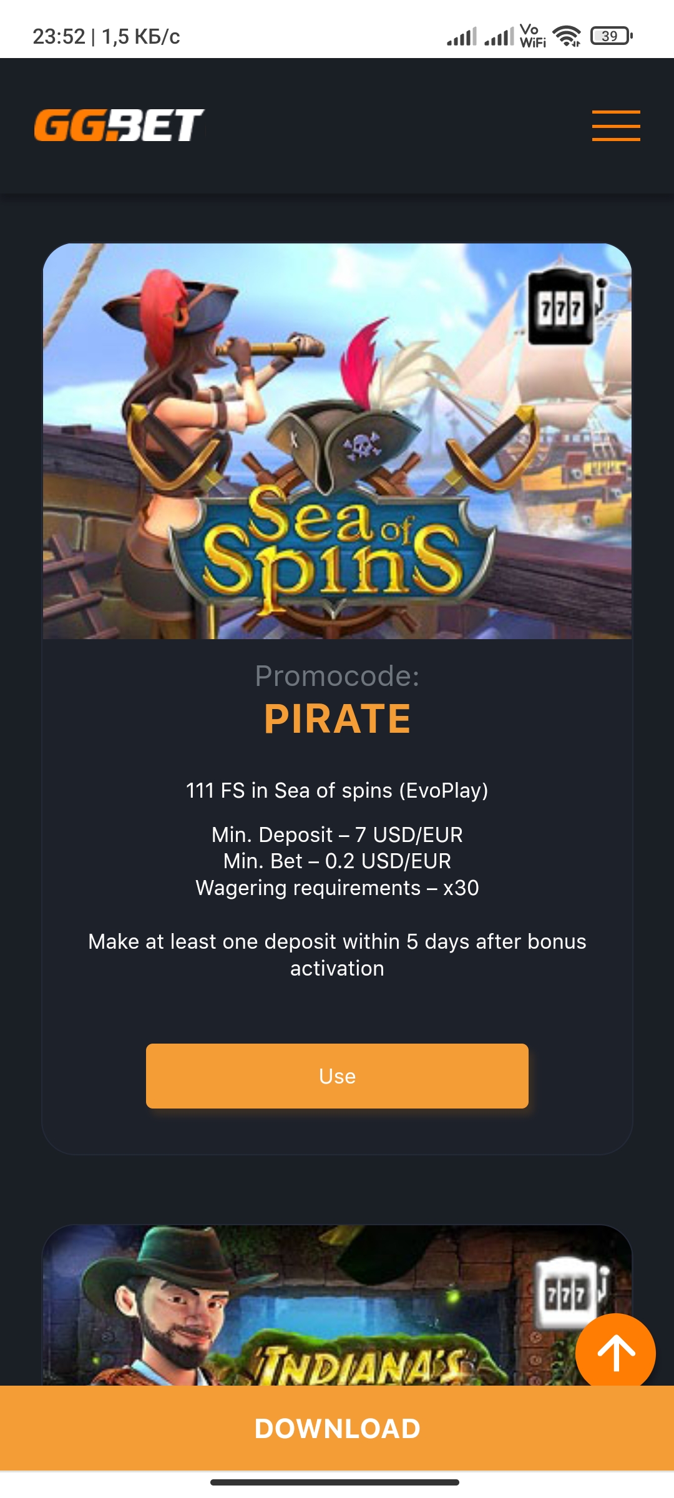The width and height of the screenshot is (674, 1498).
Task: Tap the home gesture bar
Action: [335, 1482]
